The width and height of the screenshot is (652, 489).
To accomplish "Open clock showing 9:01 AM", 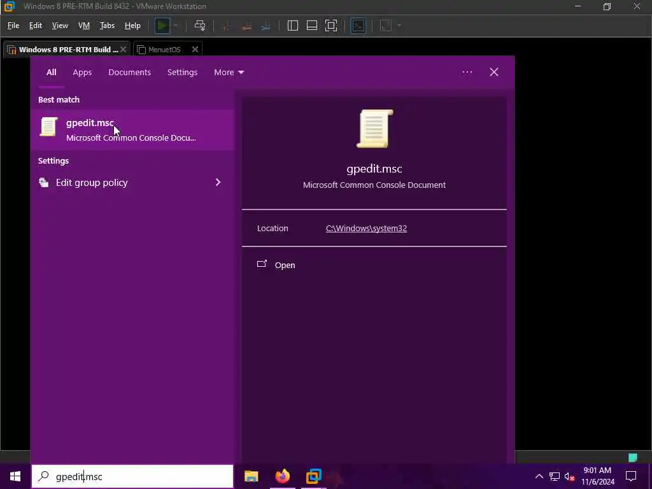I will click(x=597, y=476).
